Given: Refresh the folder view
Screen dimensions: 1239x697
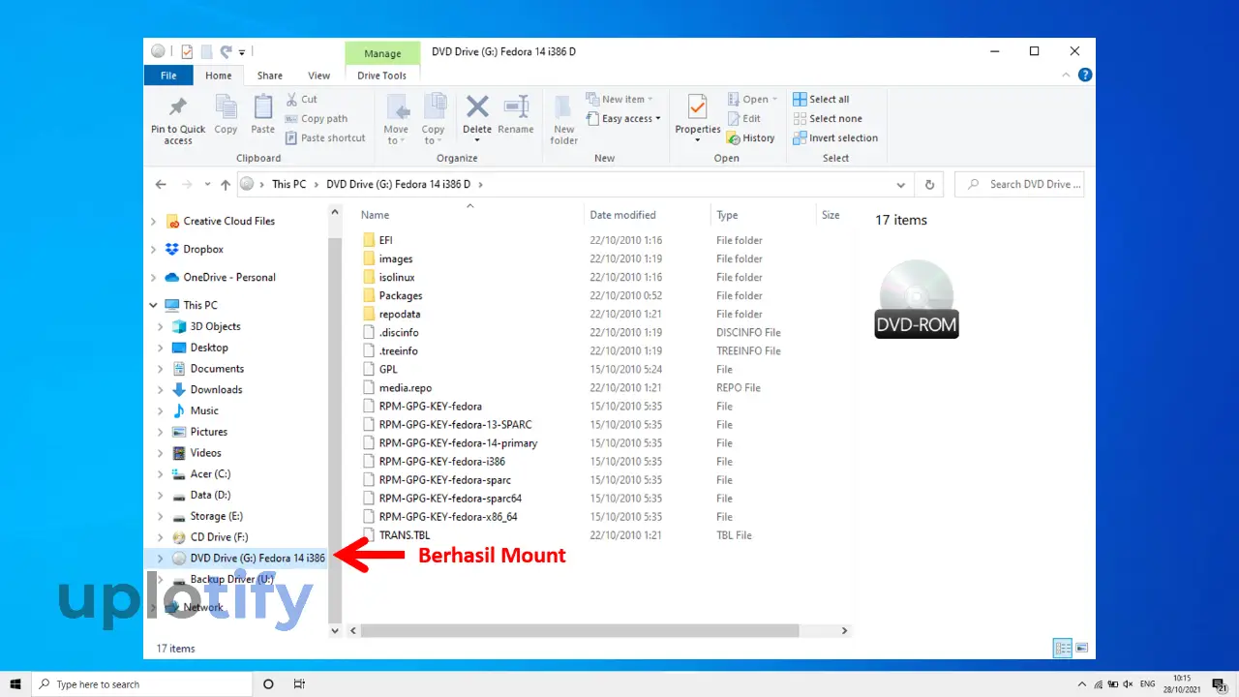Looking at the screenshot, I should pyautogui.click(x=929, y=184).
